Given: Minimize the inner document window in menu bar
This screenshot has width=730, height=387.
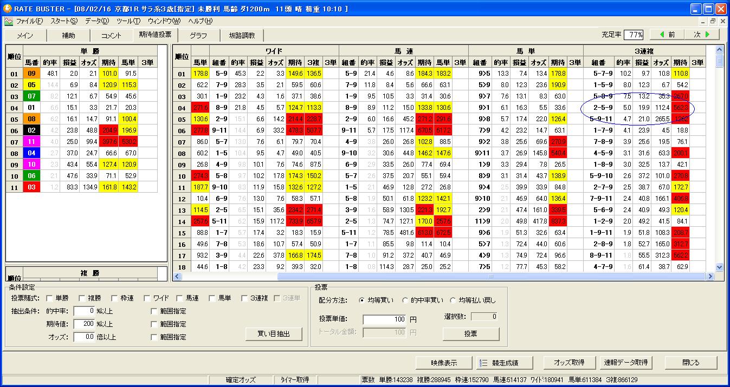Looking at the screenshot, I should tap(702, 21).
